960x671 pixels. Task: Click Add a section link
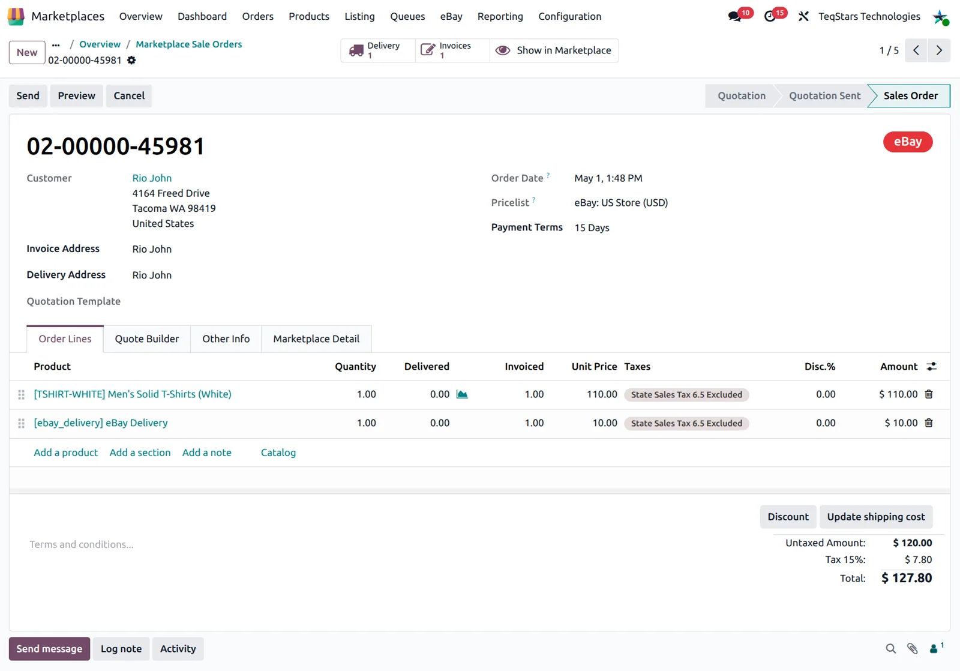(140, 453)
